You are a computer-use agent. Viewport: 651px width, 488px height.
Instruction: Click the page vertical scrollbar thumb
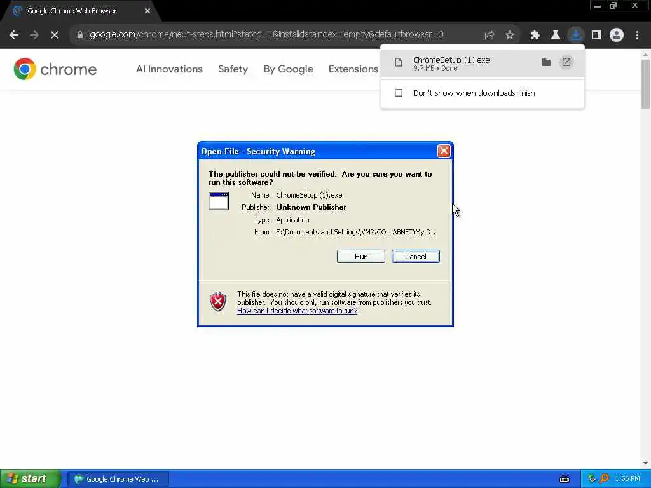(x=645, y=85)
